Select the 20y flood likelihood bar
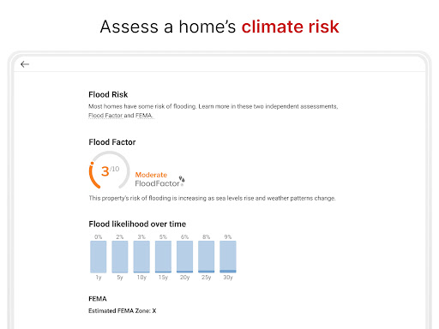Viewport: 439px width, 329px height. click(184, 257)
